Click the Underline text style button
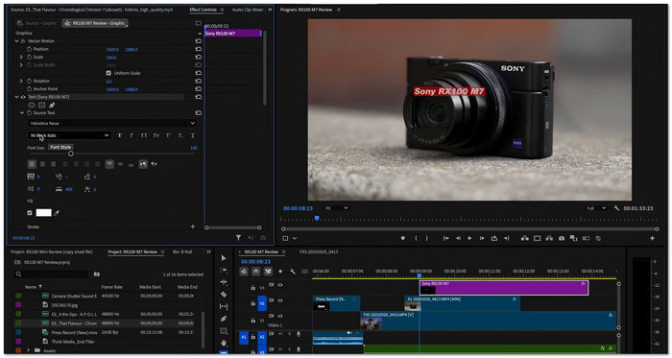 point(192,135)
